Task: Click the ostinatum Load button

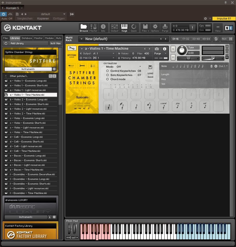Action: [x=150, y=73]
